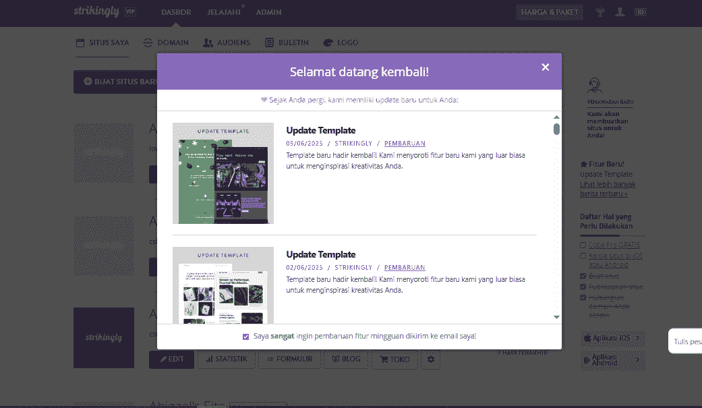Click second Update Template heading dated 02/06/2025
The height and width of the screenshot is (408, 702).
320,254
